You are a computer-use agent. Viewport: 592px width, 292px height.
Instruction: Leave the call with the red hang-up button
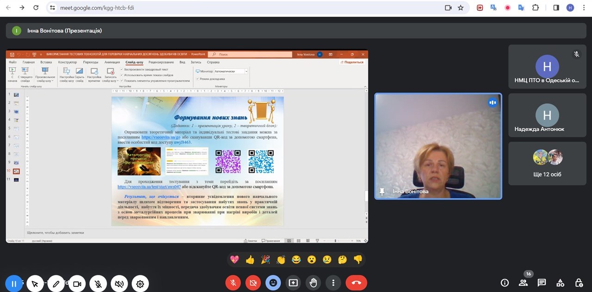pos(356,283)
